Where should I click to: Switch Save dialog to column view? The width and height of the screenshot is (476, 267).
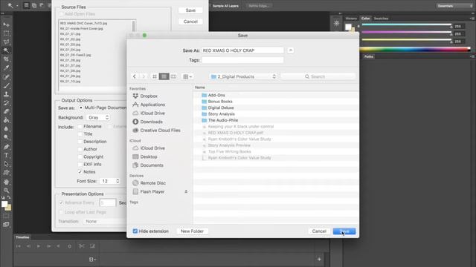point(173,76)
